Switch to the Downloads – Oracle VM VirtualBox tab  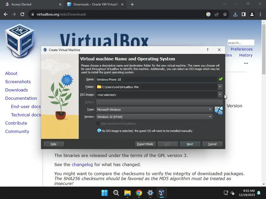coord(96,4)
